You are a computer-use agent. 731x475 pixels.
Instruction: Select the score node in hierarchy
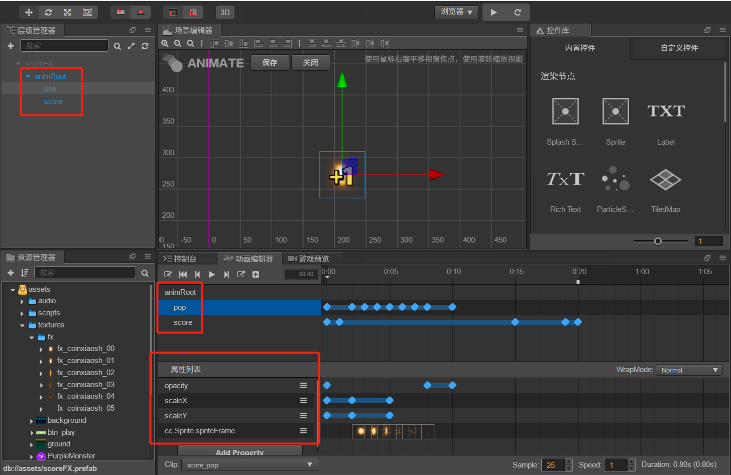point(53,101)
